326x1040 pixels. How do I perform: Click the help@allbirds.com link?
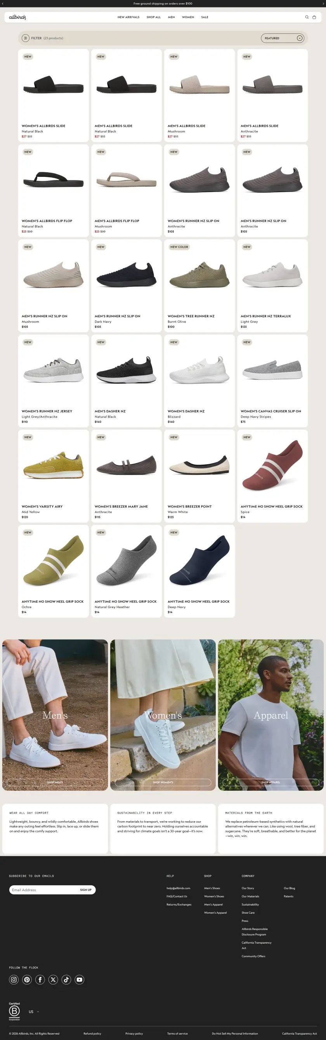178,888
